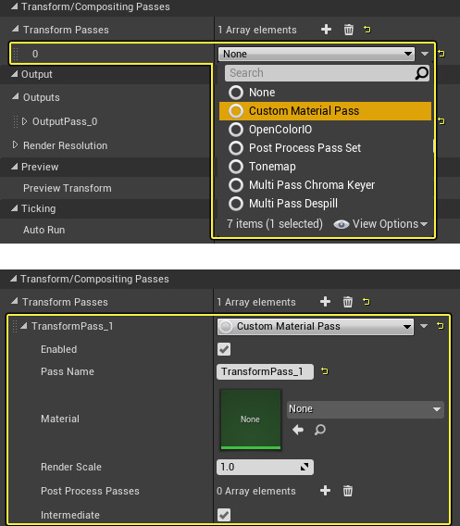This screenshot has height=526, width=460.
Task: Collapse the Preview section
Action: (x=14, y=167)
